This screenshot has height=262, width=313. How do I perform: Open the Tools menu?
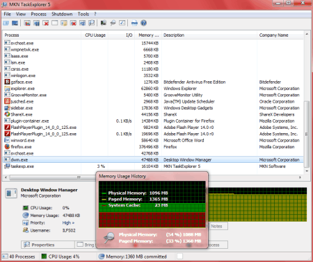tap(83, 14)
